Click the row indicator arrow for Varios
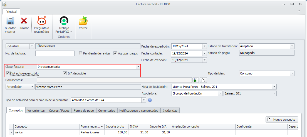The image size is (307, 137). click(11, 132)
